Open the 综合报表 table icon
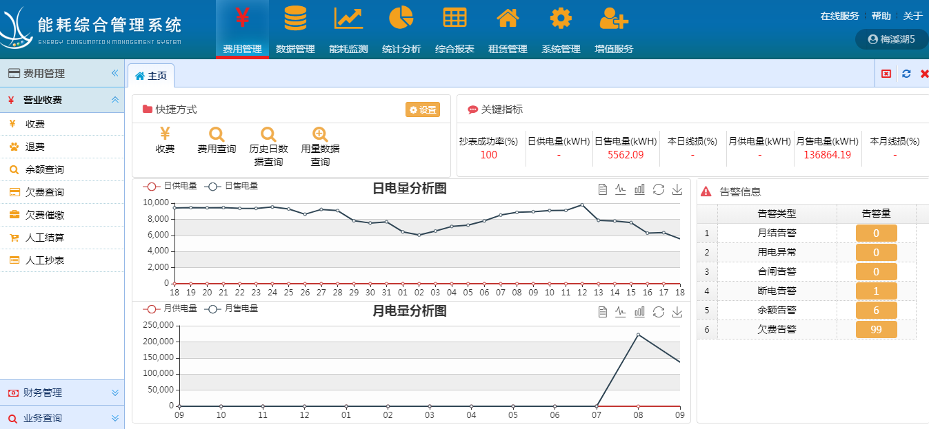The height and width of the screenshot is (429, 929). (x=454, y=19)
